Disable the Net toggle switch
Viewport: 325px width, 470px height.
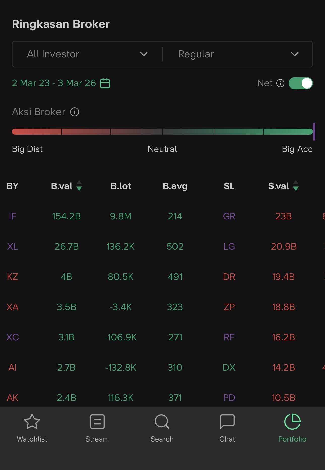[301, 83]
